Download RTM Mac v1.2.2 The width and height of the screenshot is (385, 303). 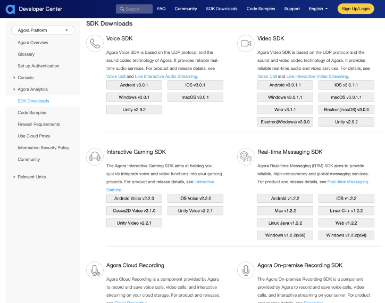click(x=285, y=211)
